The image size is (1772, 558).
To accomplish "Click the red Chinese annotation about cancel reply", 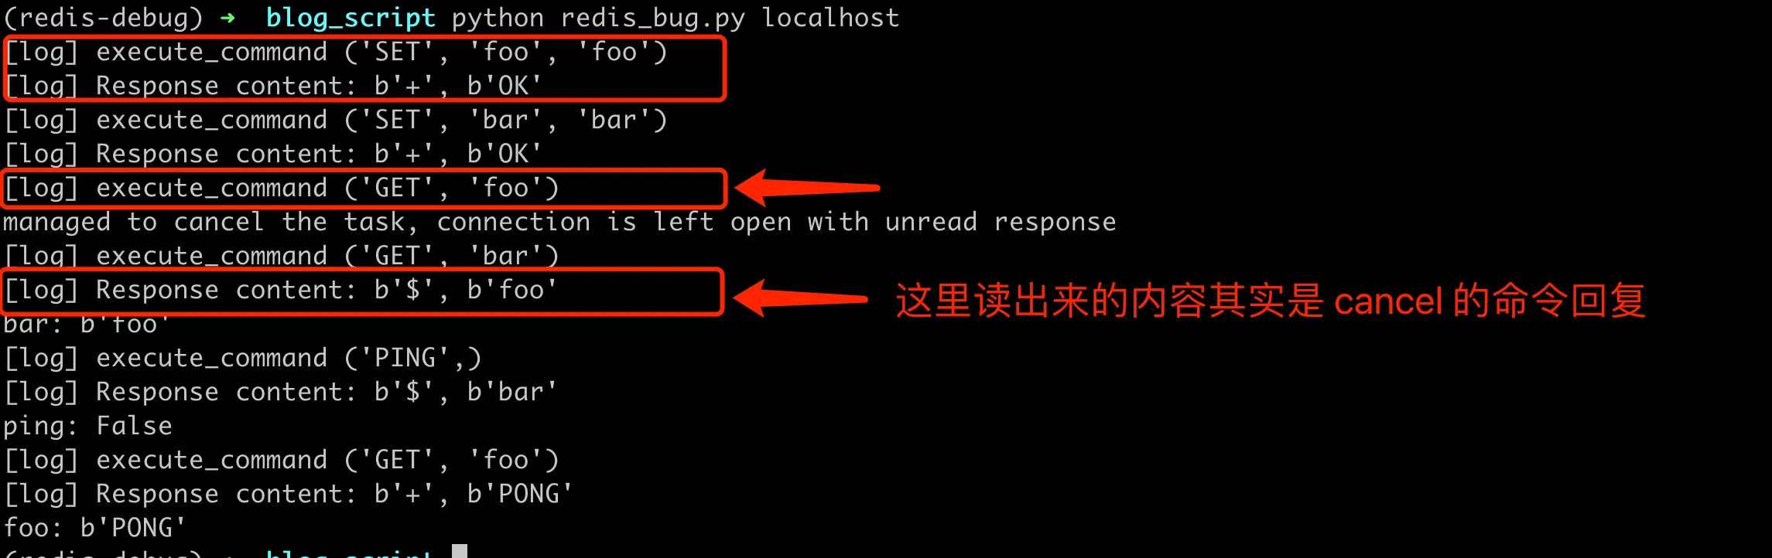I will 1270,301.
